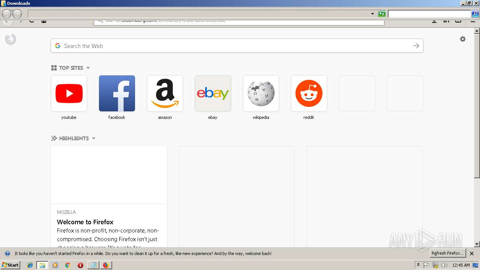Open the Explorer folder taskbar button
This screenshot has height=270, width=480.
coord(42,265)
